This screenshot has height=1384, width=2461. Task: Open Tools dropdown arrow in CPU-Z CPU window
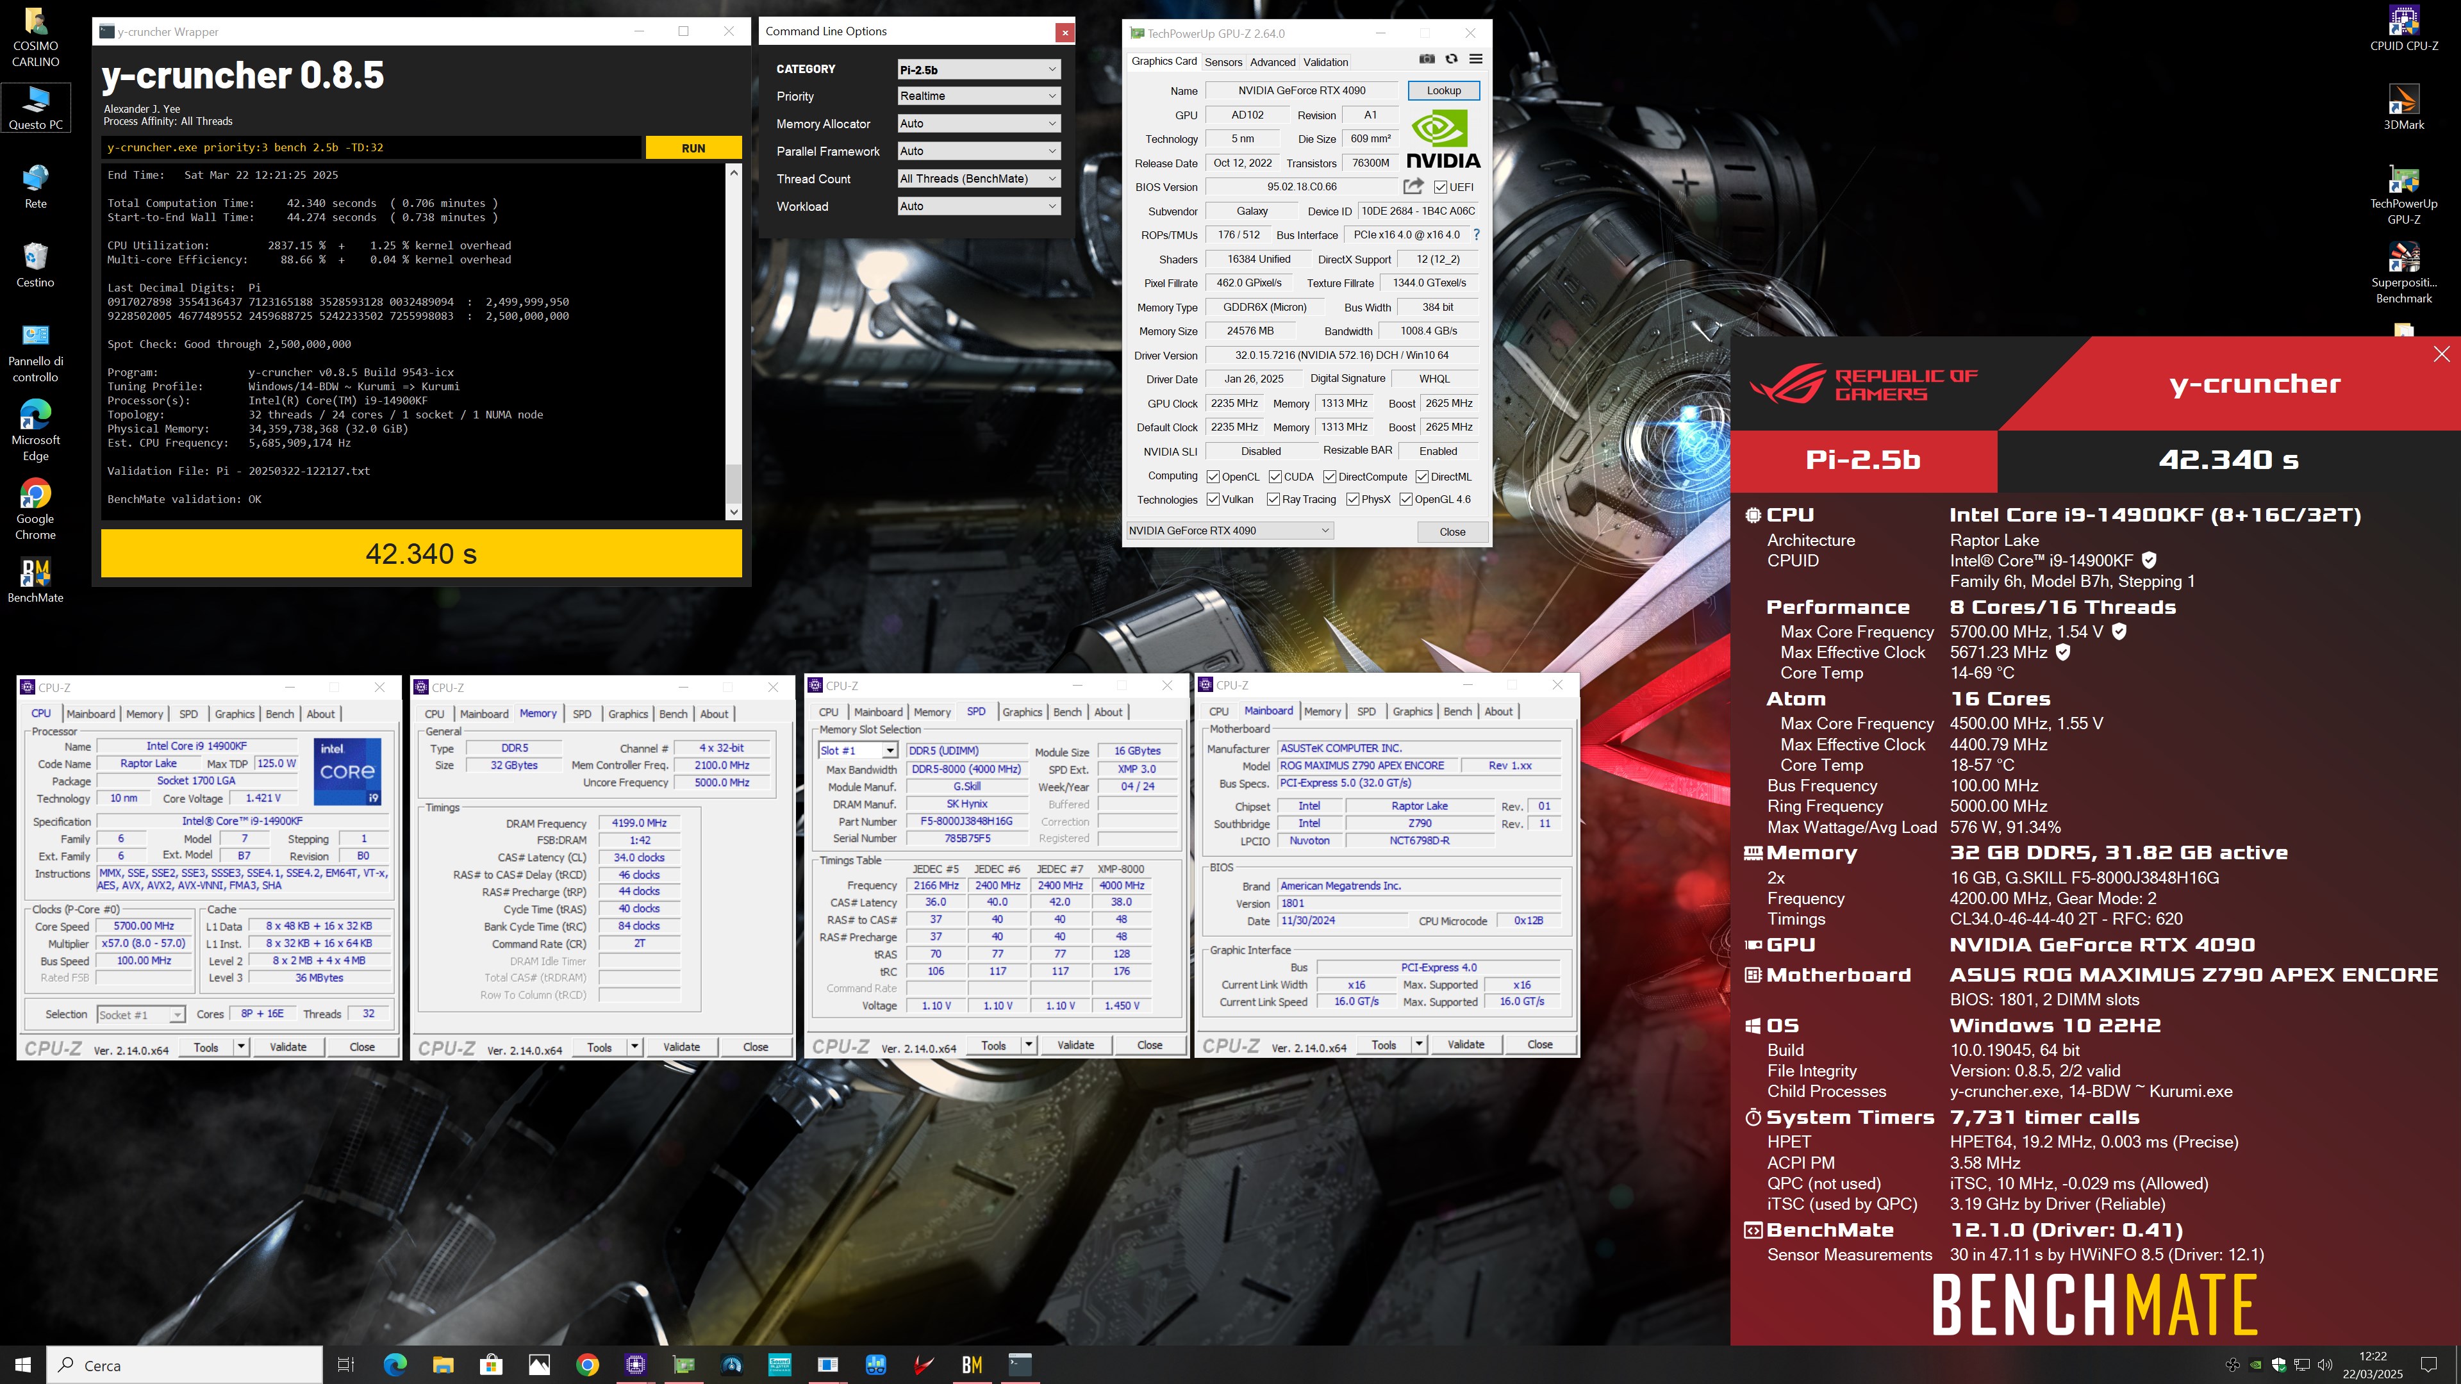coord(242,1047)
